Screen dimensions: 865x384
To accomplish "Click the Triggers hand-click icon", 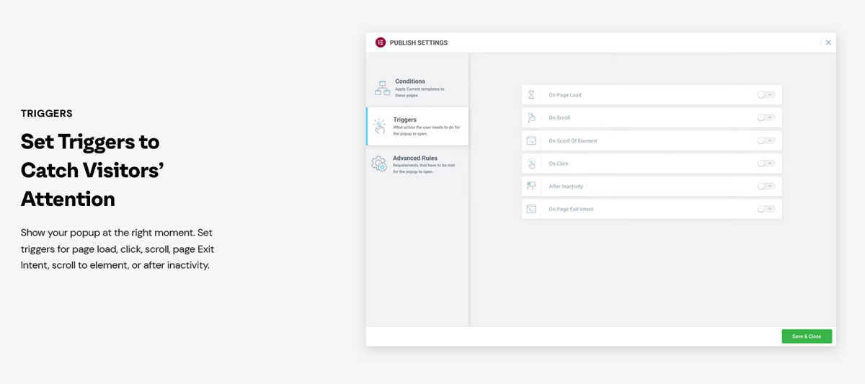I will pyautogui.click(x=379, y=126).
